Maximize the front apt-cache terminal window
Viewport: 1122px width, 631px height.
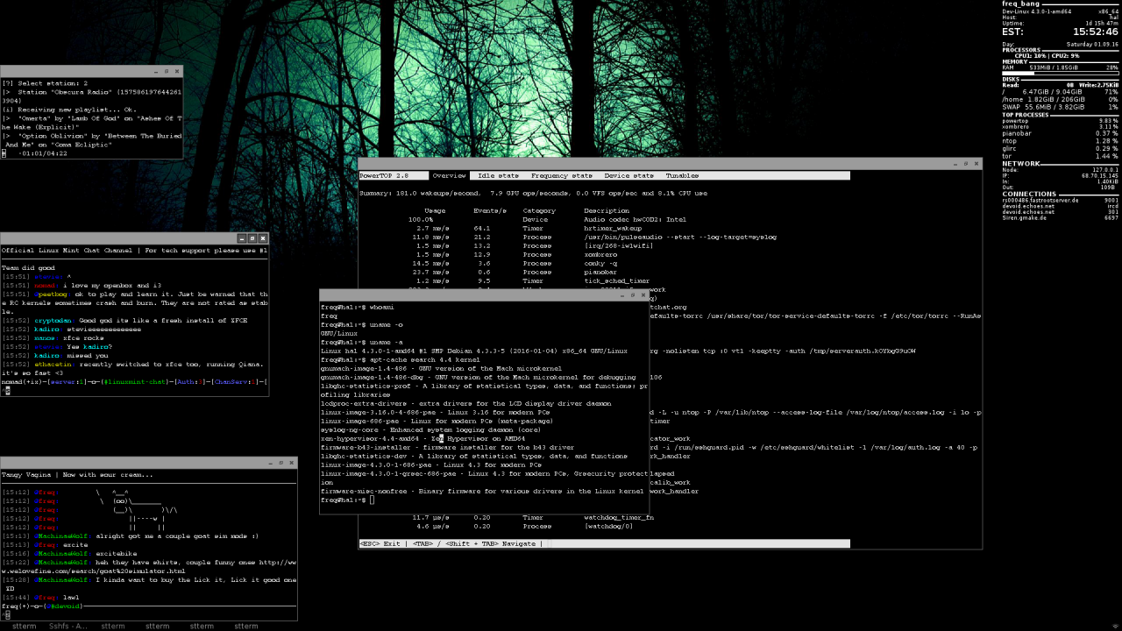633,294
